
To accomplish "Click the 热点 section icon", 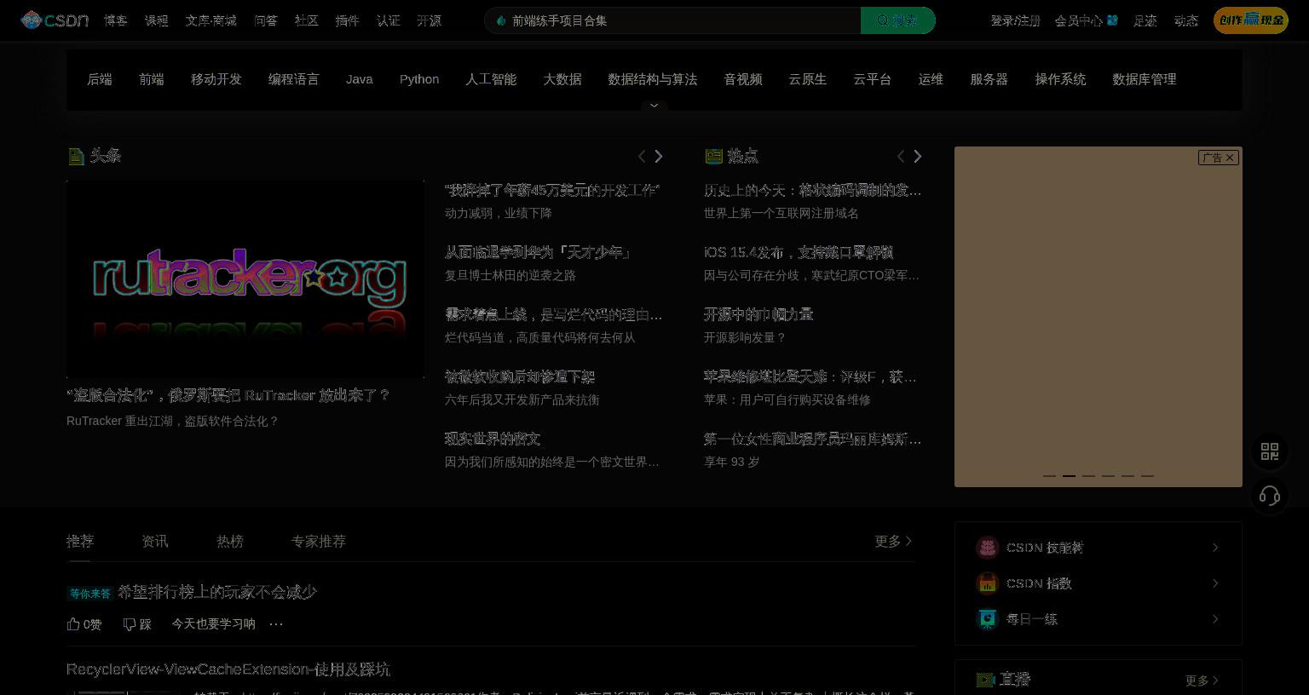I will click(x=713, y=156).
